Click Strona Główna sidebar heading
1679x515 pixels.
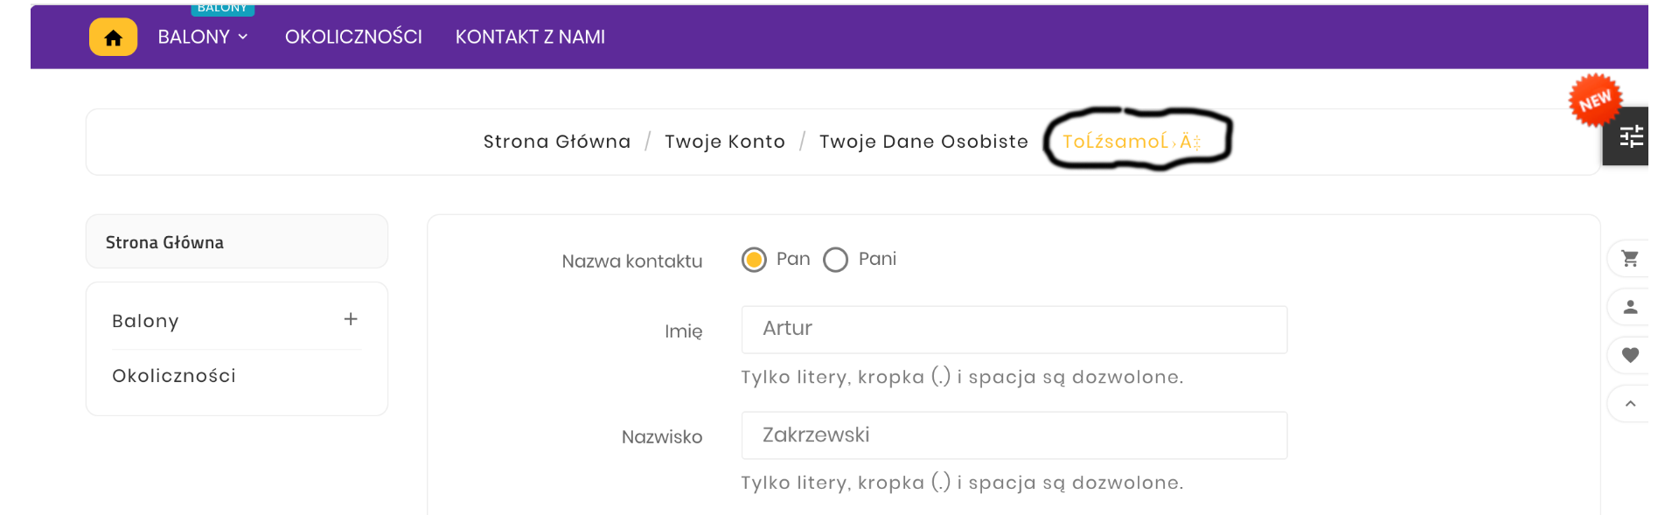[x=164, y=242]
